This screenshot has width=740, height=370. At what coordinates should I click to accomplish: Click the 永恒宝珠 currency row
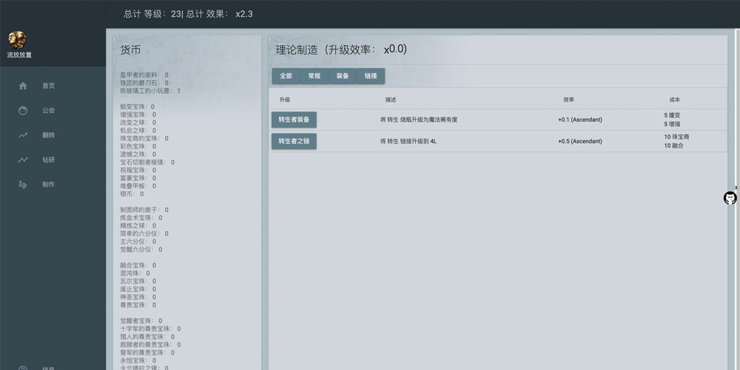pos(138,360)
